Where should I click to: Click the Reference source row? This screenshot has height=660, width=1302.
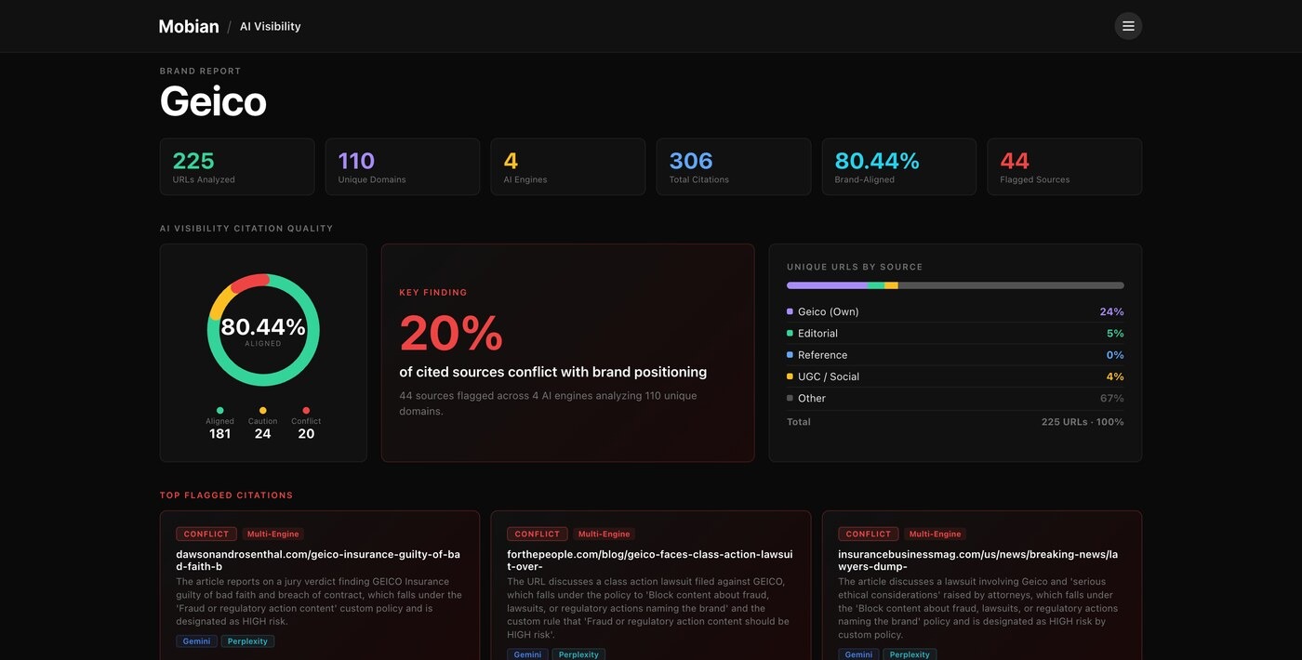(x=955, y=355)
